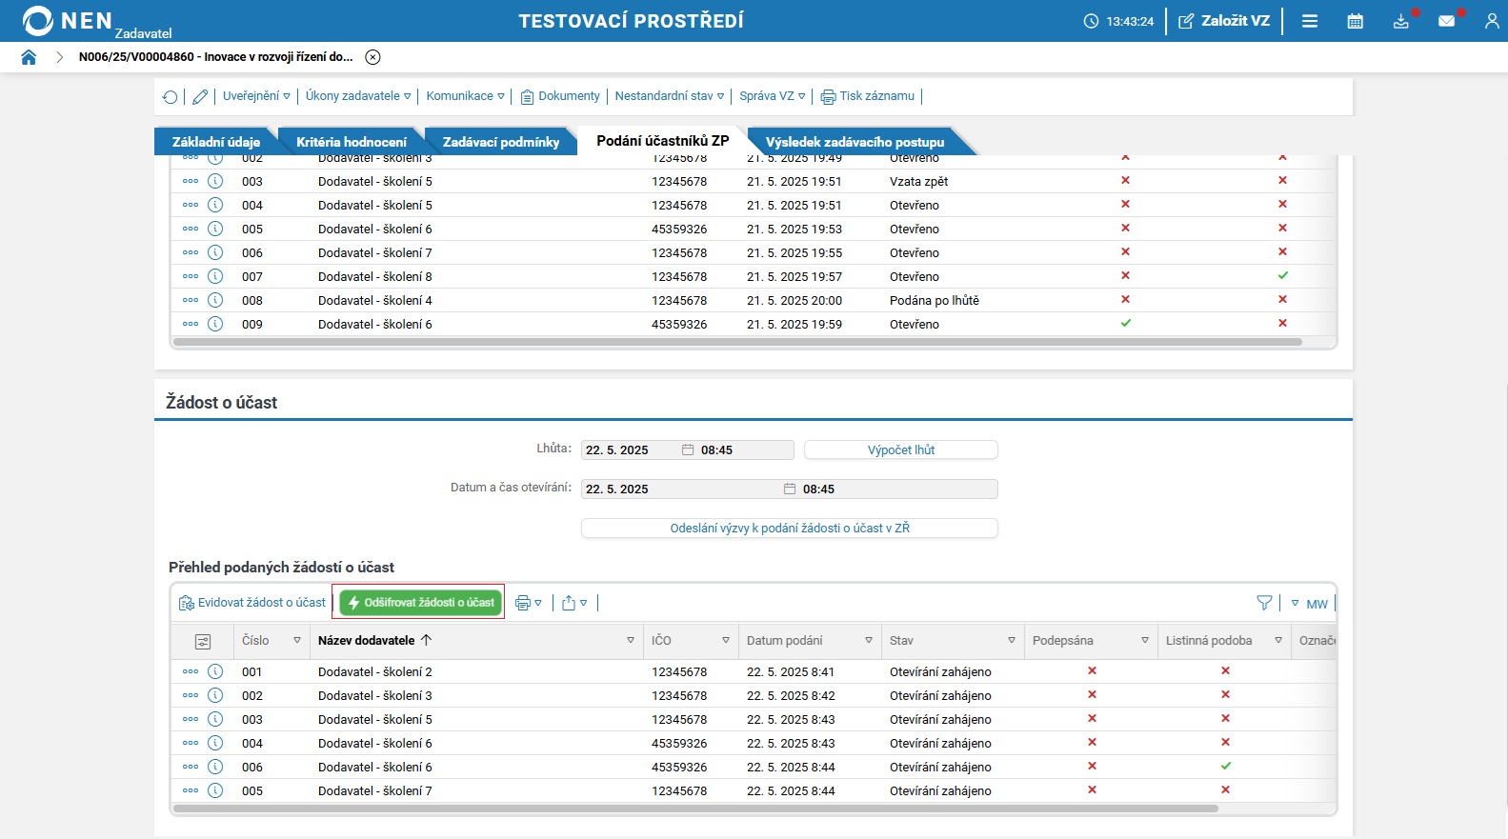Screen dimensions: 1508x839
Task: Open filter dropdown on Podepsána column
Action: [x=1145, y=641]
